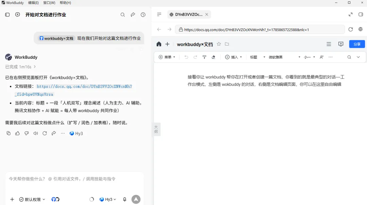Search within the conversation

click(x=123, y=15)
